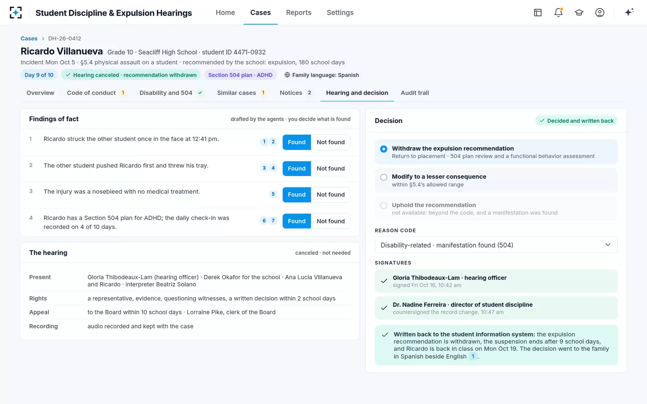
Task: Click the globe Family language icon
Action: pos(287,75)
